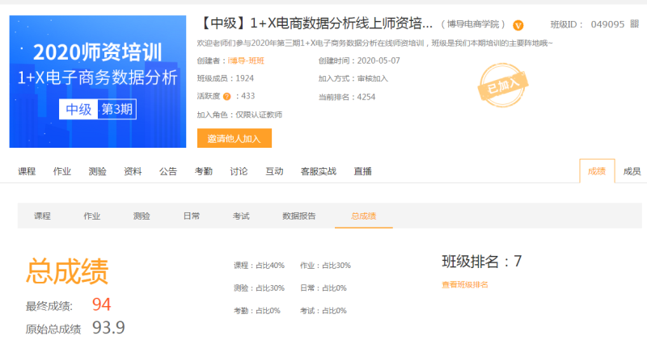Open the 互动 tab
Image resolution: width=647 pixels, height=348 pixels.
tap(274, 171)
